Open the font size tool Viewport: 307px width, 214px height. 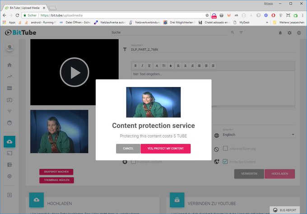[x=164, y=66]
